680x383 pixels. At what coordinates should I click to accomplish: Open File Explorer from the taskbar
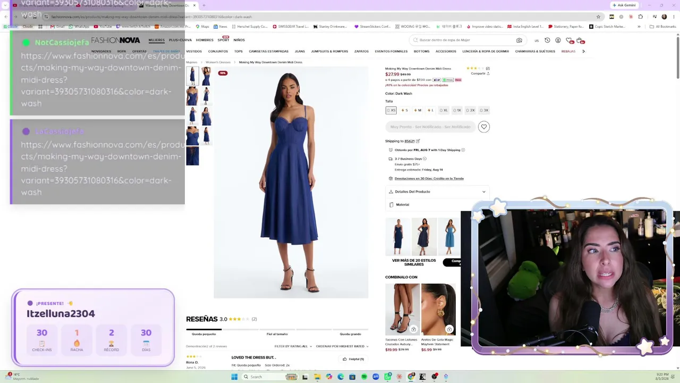[x=317, y=377]
